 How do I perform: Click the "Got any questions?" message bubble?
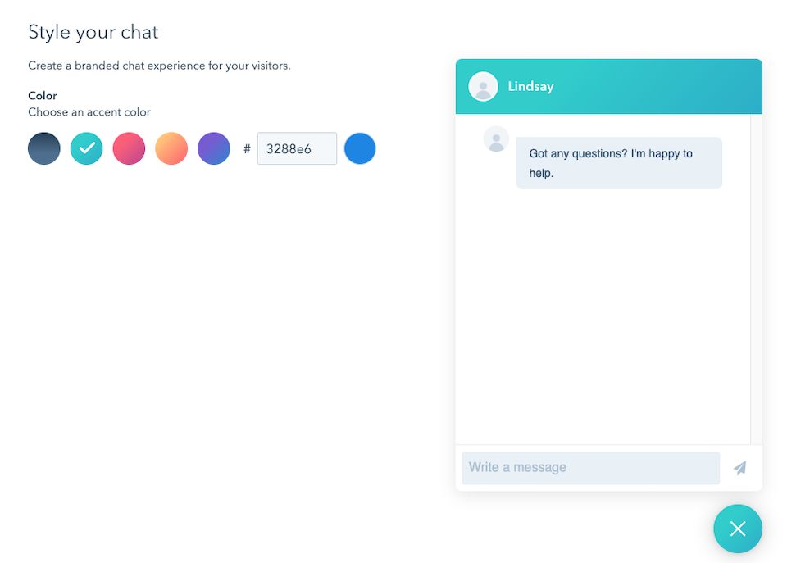(x=619, y=163)
